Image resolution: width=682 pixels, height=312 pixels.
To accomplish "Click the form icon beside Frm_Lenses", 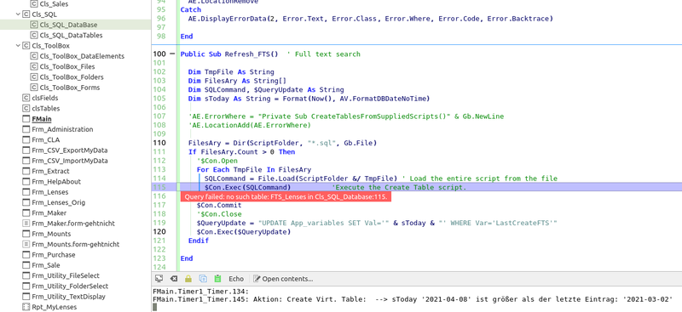I will 26,192.
